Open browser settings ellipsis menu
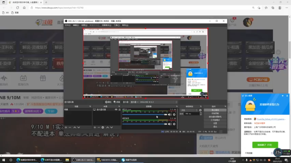Screen dimensions: 291x163 (287, 8)
